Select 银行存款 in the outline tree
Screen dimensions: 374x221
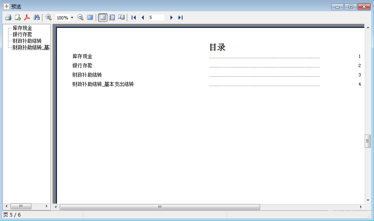pos(22,34)
